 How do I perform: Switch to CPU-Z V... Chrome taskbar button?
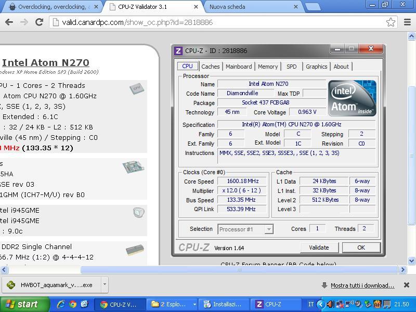(120, 304)
